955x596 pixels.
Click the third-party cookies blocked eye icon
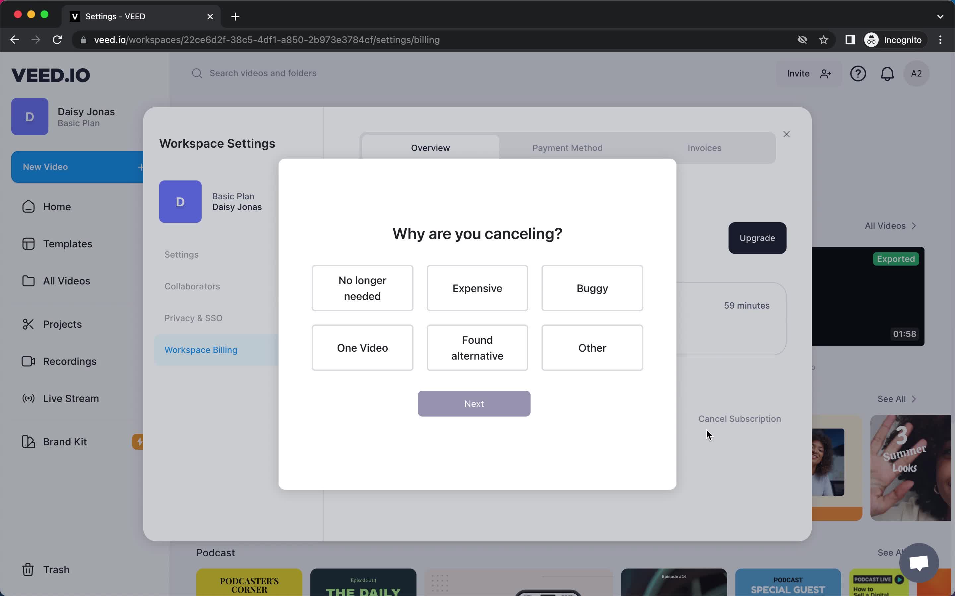(802, 40)
